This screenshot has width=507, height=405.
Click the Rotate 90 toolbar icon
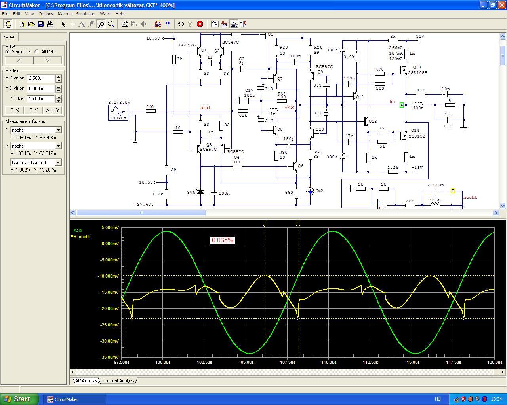pyautogui.click(x=134, y=24)
